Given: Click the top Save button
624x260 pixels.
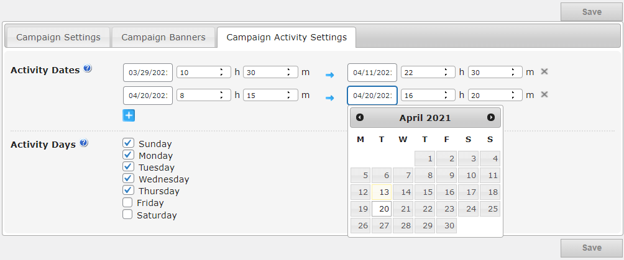Looking at the screenshot, I should 591,12.
